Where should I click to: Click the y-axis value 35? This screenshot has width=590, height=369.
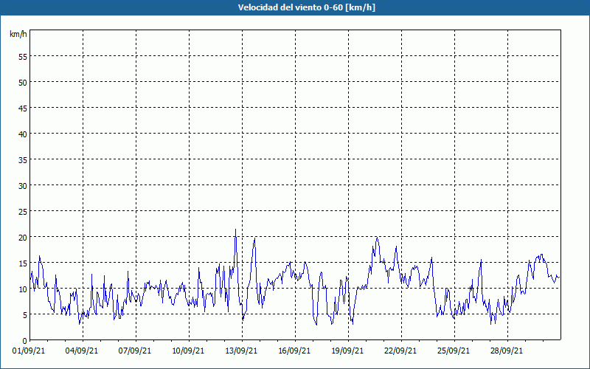tap(23, 160)
